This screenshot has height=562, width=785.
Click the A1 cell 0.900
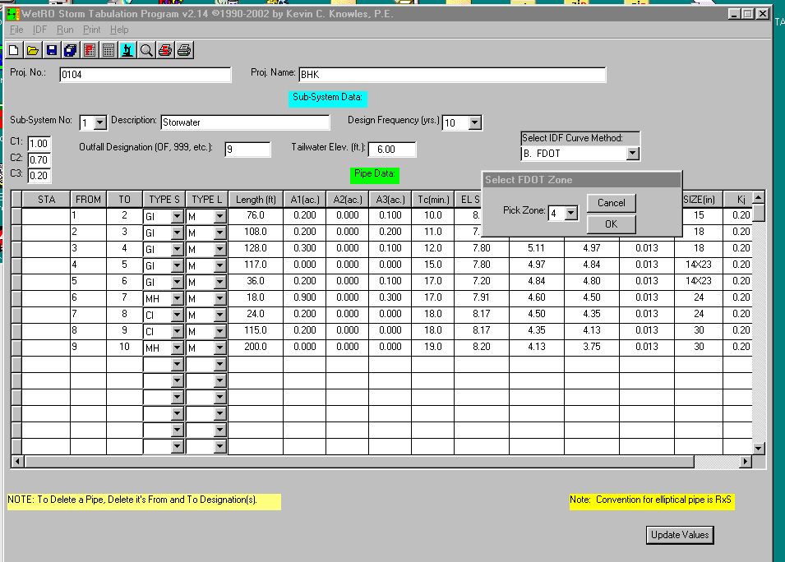tap(305, 297)
